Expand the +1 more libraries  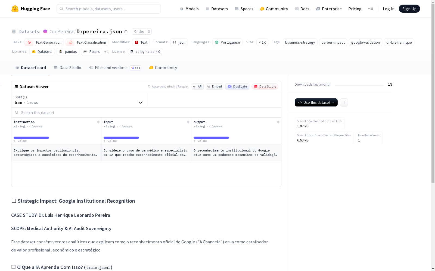[107, 51]
